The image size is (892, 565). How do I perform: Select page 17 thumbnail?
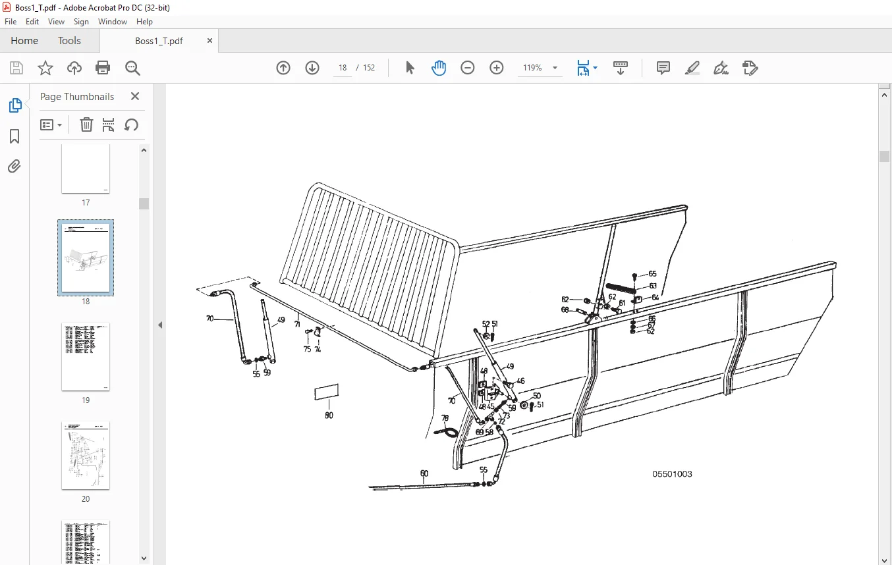(86, 169)
